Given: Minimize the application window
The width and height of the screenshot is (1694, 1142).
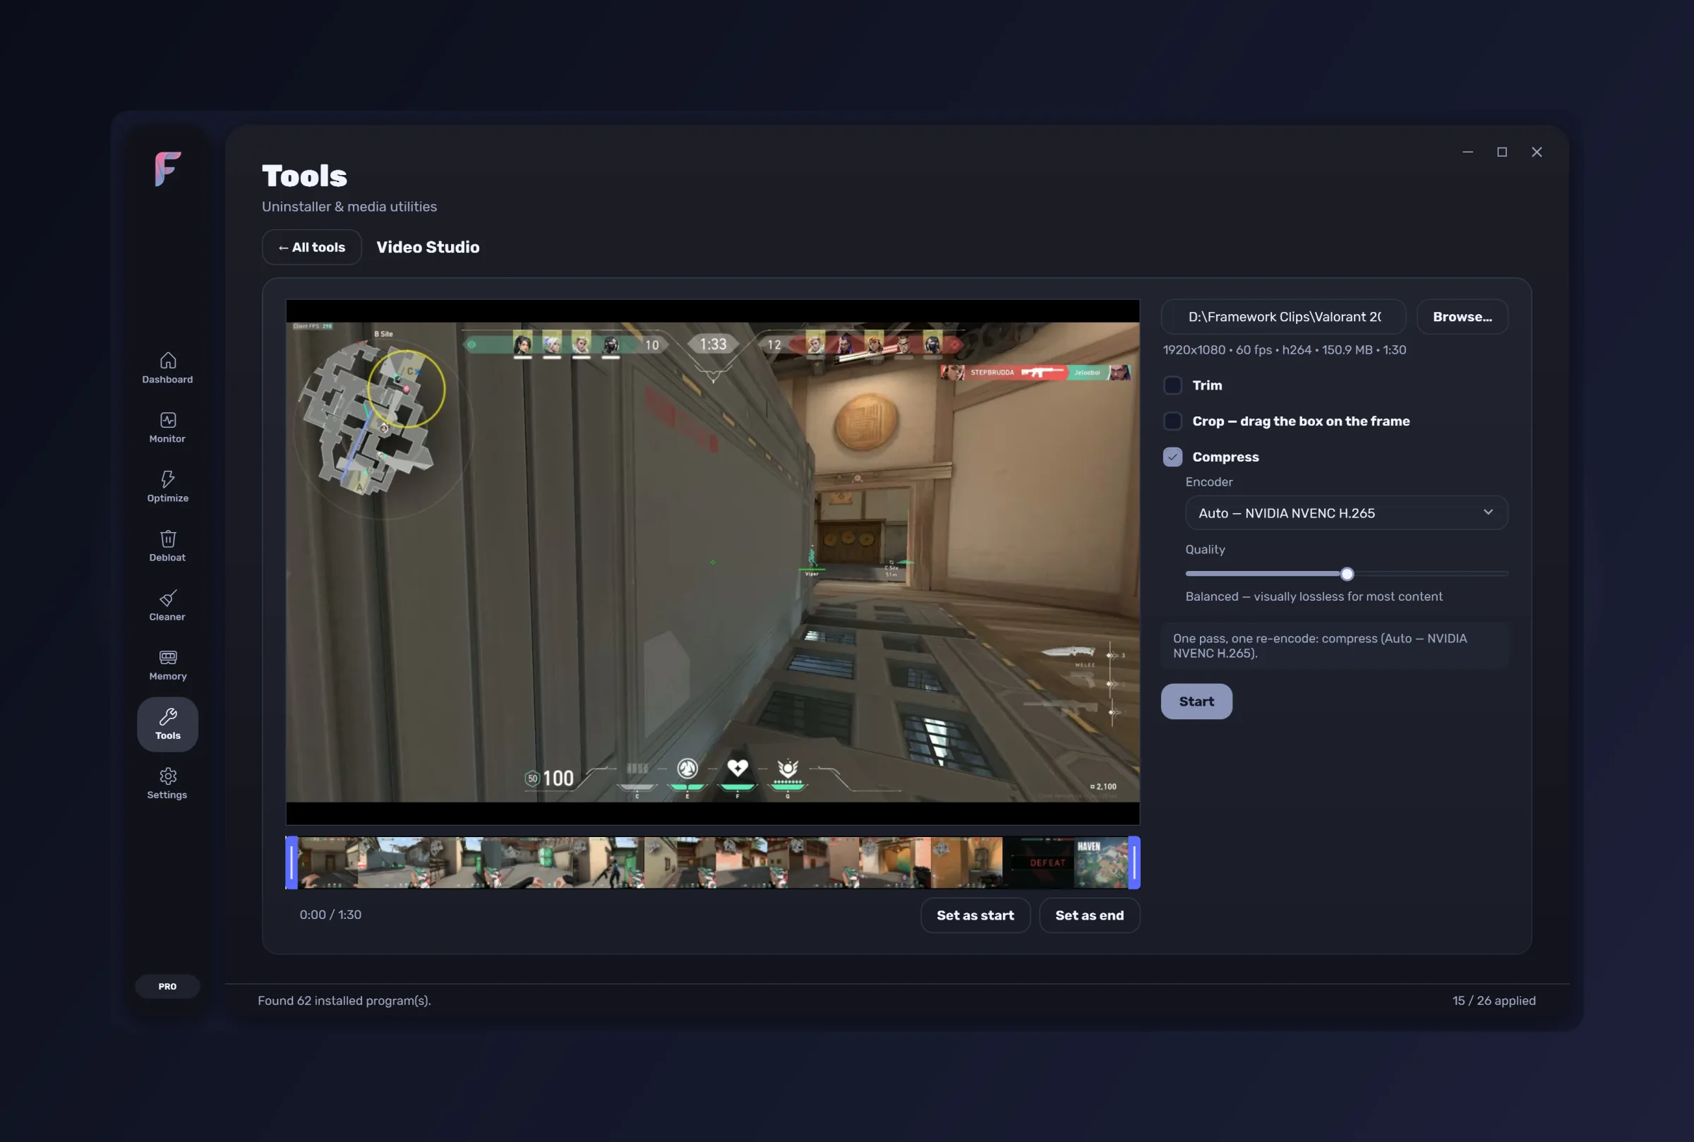Looking at the screenshot, I should 1467,152.
